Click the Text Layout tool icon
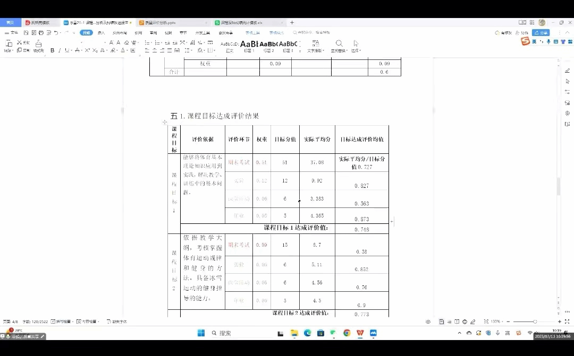Viewport: 574px width, 356px height. click(x=316, y=44)
